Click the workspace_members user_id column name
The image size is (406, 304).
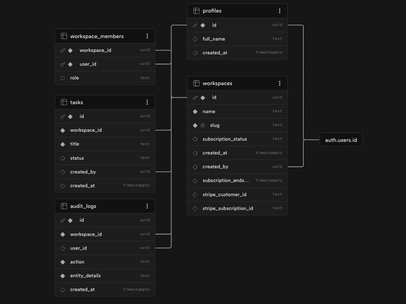[88, 64]
